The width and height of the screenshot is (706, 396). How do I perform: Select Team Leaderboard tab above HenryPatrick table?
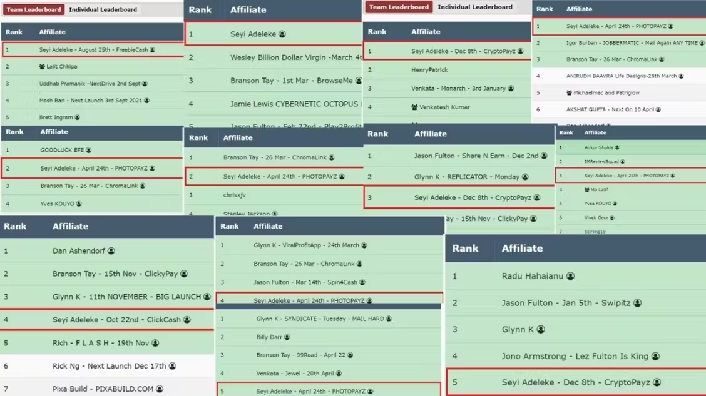pyautogui.click(x=399, y=7)
